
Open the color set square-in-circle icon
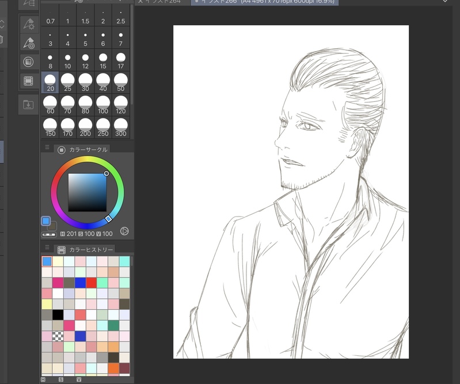point(28,62)
